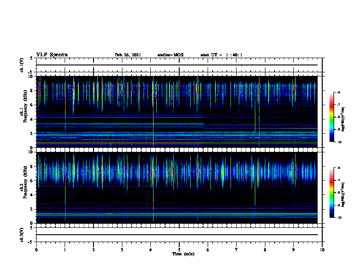Click the "6" kHz tick on ch.2 spectrogram
Image resolution: width=363 pixels, height=280 pixels.
(x=32, y=181)
